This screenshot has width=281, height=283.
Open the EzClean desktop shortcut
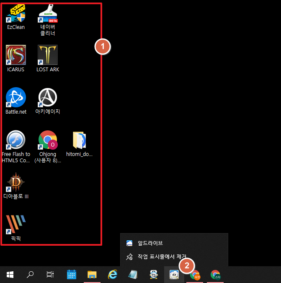pos(16,17)
